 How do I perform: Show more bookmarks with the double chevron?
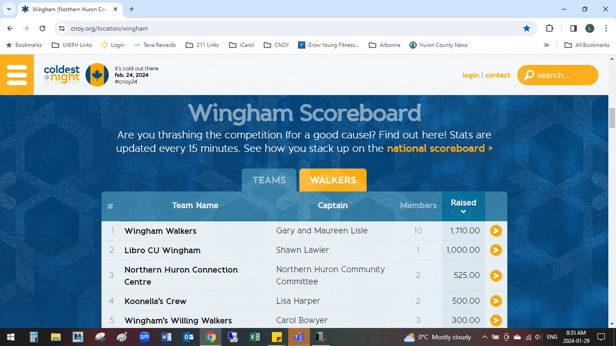pos(547,45)
